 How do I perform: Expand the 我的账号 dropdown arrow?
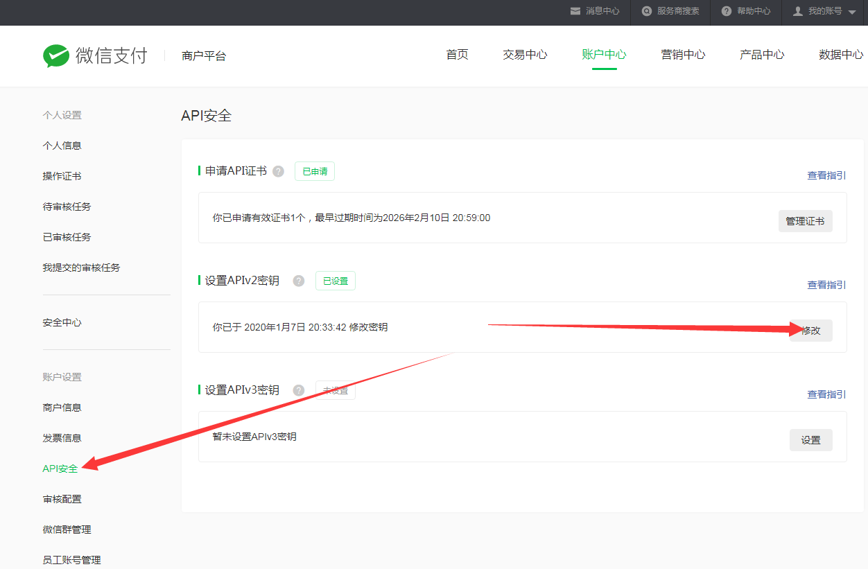point(852,12)
